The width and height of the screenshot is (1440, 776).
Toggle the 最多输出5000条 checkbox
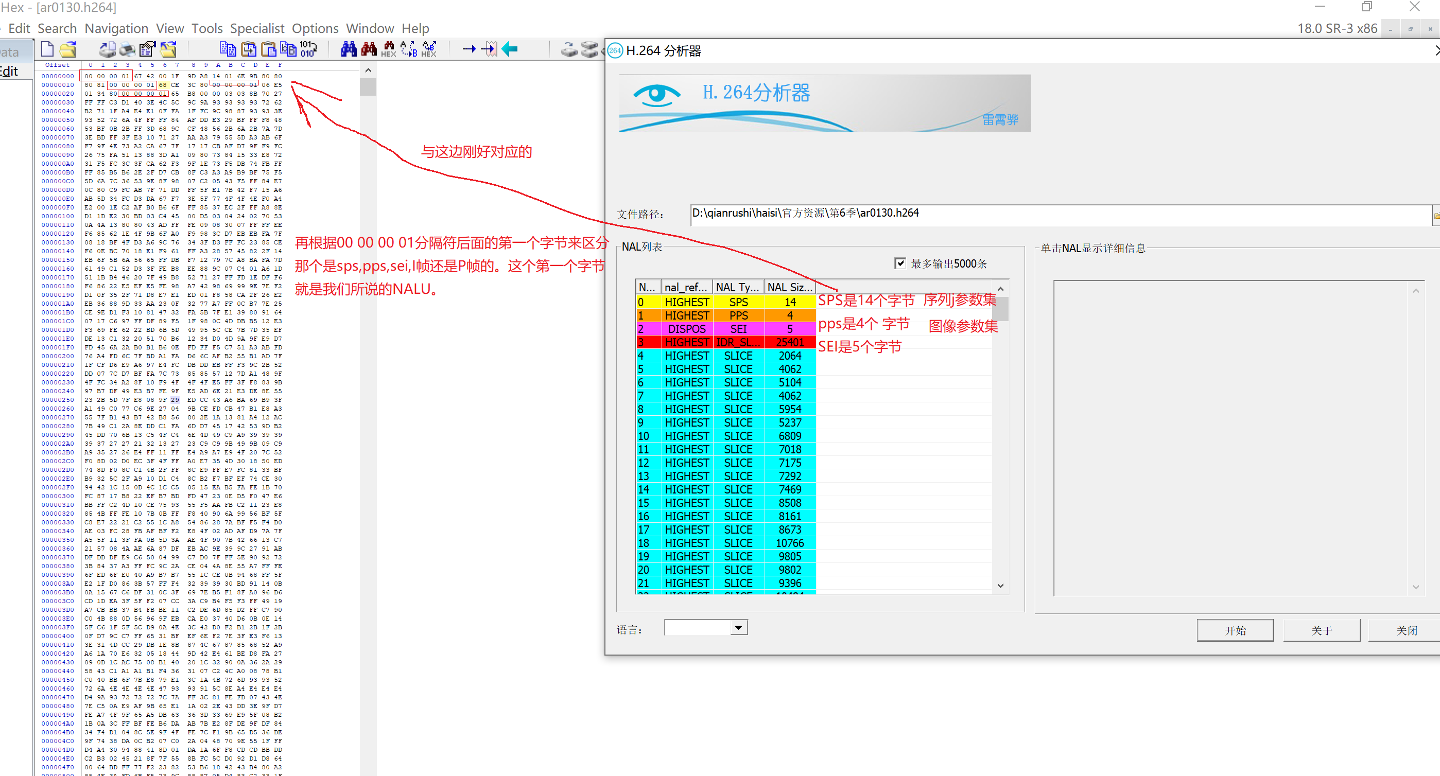click(x=900, y=263)
